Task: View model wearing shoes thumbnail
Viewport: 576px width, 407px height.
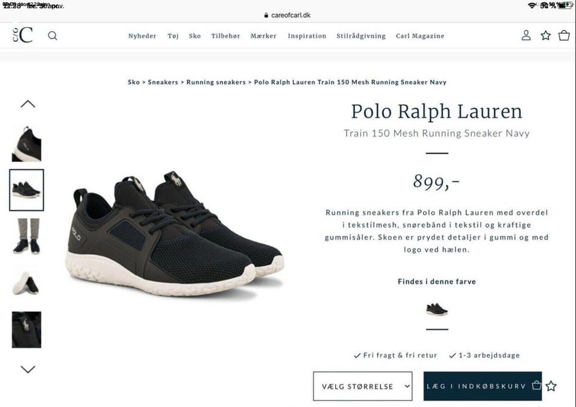Action: point(26,236)
